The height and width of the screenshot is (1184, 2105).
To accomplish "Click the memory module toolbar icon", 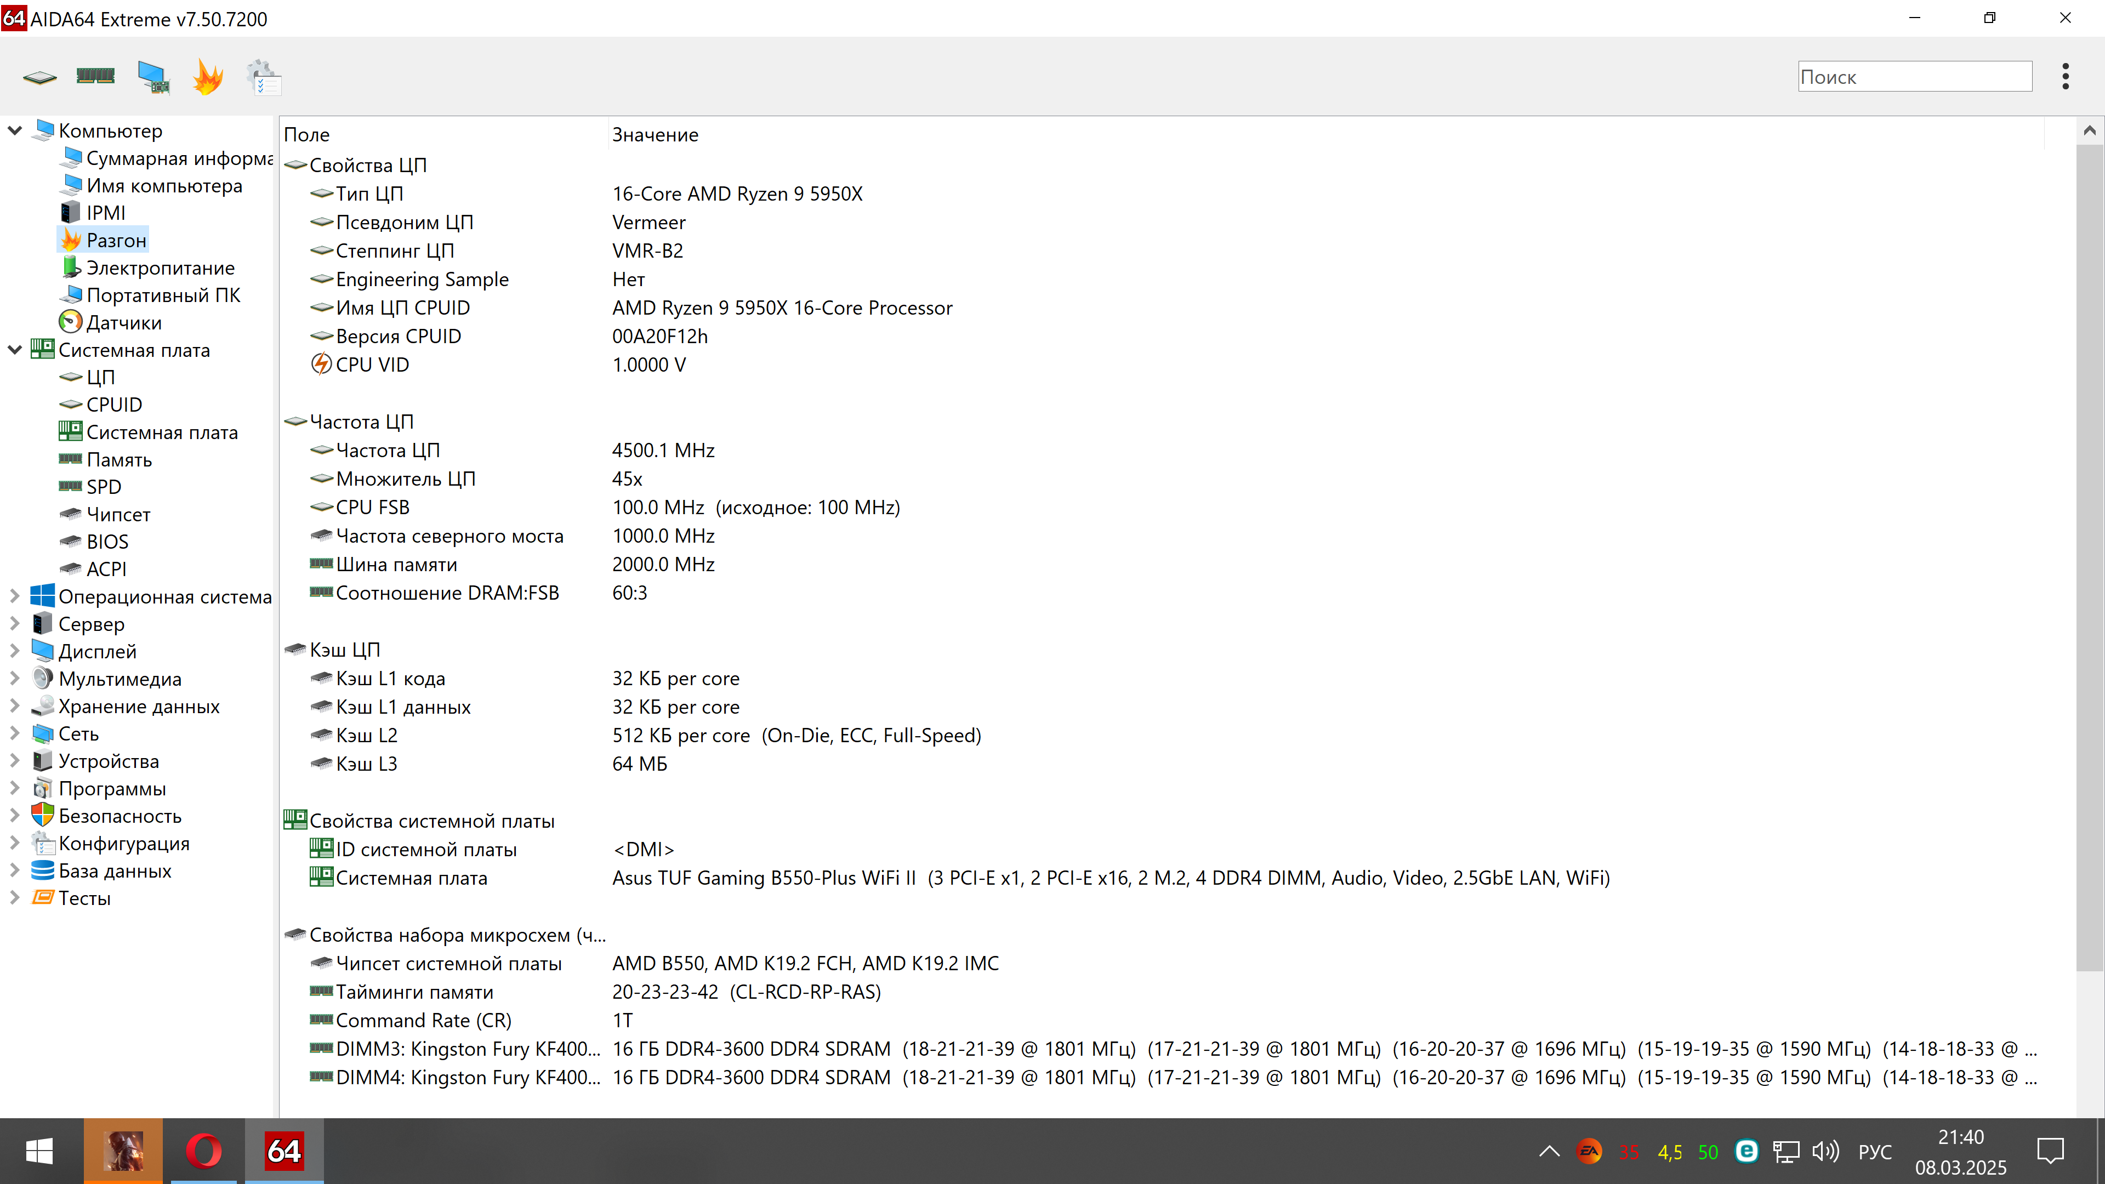I will click(x=95, y=76).
